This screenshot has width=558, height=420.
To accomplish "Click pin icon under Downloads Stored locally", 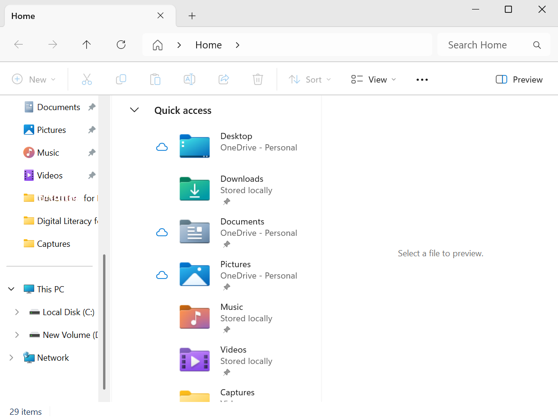I will pos(227,202).
